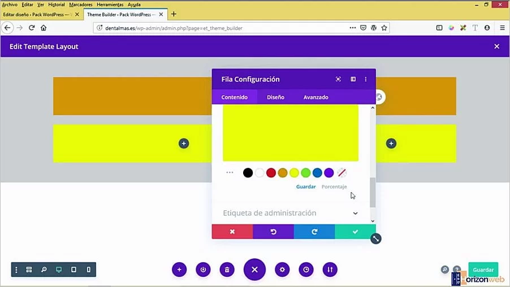Redo the change in the modal
Image resolution: width=510 pixels, height=287 pixels.
click(314, 232)
